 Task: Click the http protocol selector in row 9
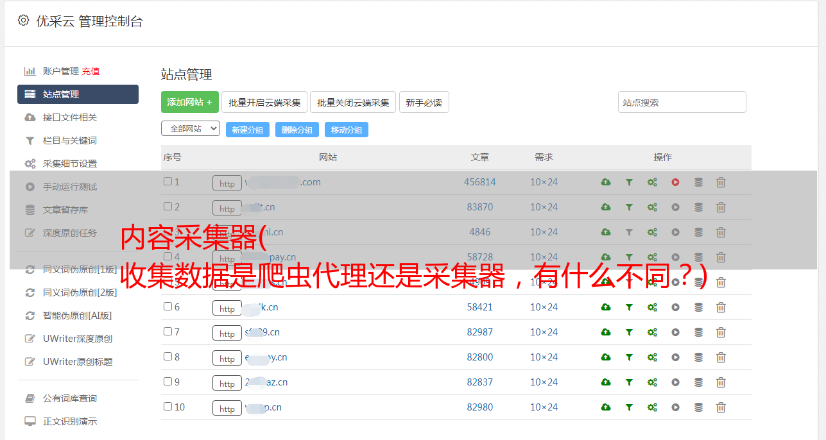click(227, 384)
